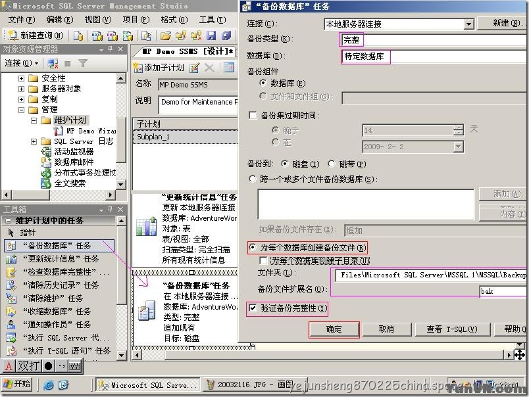Select 磁盘 as backup destination
The width and height of the screenshot is (529, 397).
pos(284,164)
